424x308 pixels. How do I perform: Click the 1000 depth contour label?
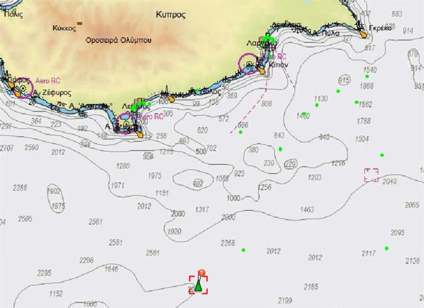[x=234, y=198]
